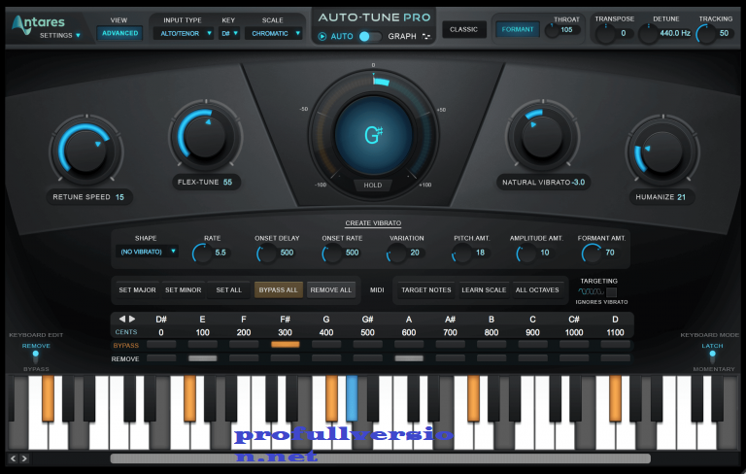Flip the Keyboard Edit Remove/Bypass switch
The height and width of the screenshot is (474, 746).
tap(36, 356)
